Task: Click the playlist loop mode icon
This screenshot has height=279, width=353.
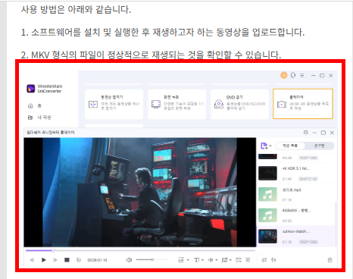Action: click(x=273, y=260)
